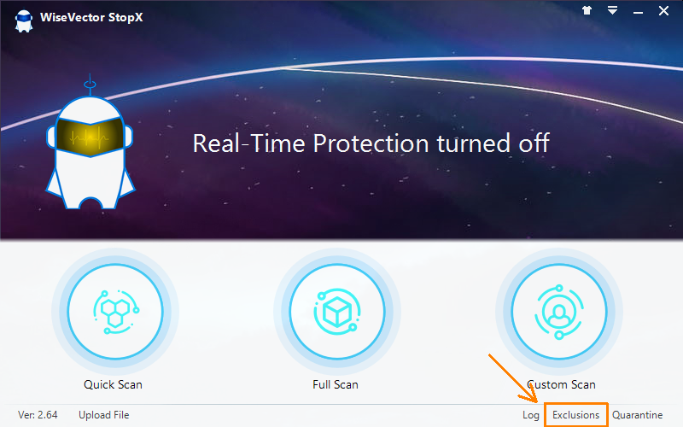Select the Full Scan text label
683x427 pixels.
pyautogui.click(x=336, y=385)
